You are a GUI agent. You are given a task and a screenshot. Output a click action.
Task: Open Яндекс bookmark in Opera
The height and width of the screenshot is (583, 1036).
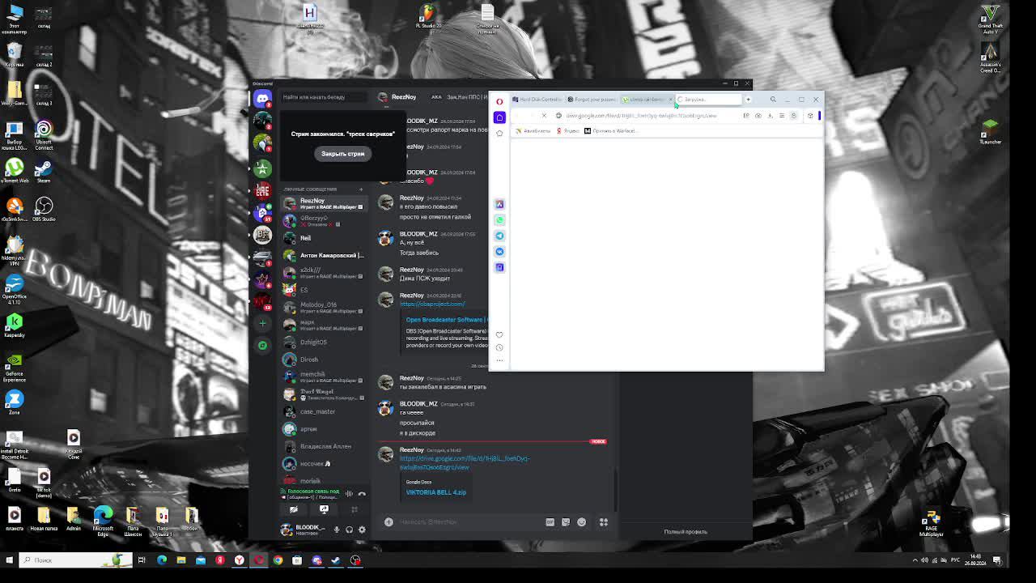click(567, 131)
